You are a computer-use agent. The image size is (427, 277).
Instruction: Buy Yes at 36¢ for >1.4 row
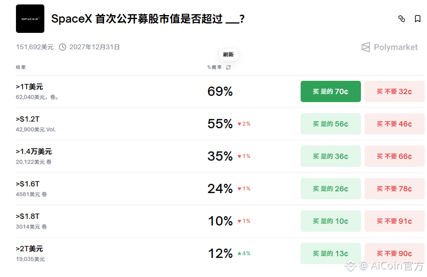pyautogui.click(x=330, y=156)
